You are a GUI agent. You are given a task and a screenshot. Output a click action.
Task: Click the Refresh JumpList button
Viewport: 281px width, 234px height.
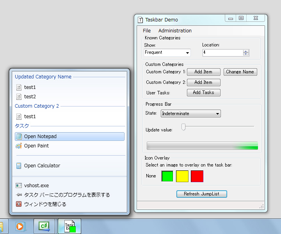pyautogui.click(x=202, y=194)
